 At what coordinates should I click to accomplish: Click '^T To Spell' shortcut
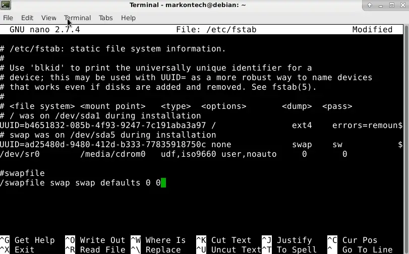tap(289, 249)
